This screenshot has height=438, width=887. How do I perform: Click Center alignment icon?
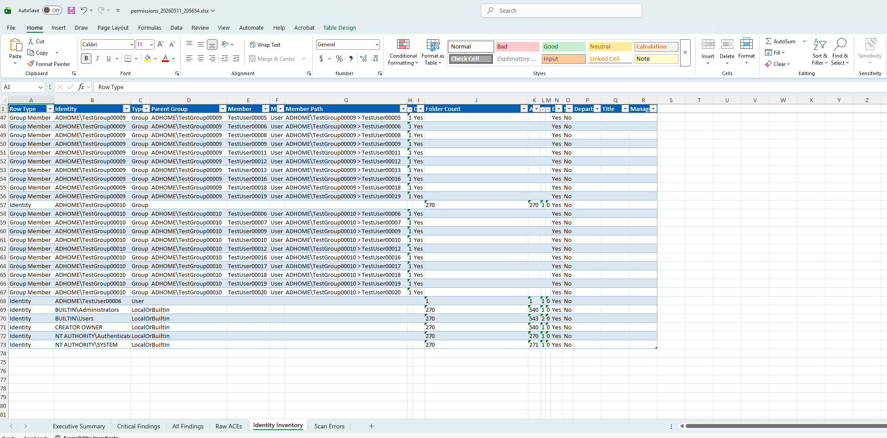click(x=200, y=59)
